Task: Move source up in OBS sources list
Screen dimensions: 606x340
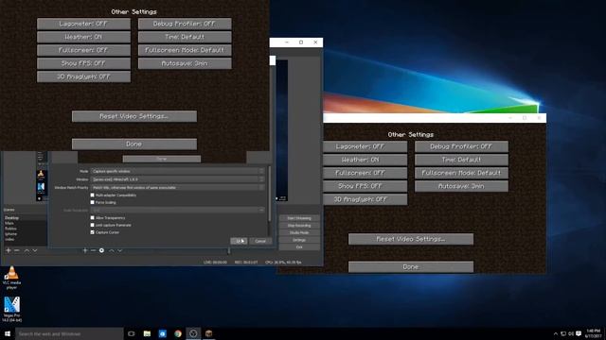Action: pos(112,250)
